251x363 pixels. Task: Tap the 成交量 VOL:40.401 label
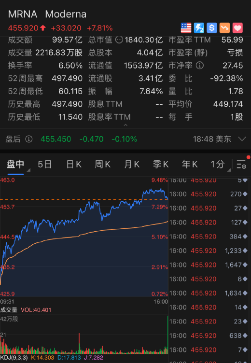click(x=26, y=310)
